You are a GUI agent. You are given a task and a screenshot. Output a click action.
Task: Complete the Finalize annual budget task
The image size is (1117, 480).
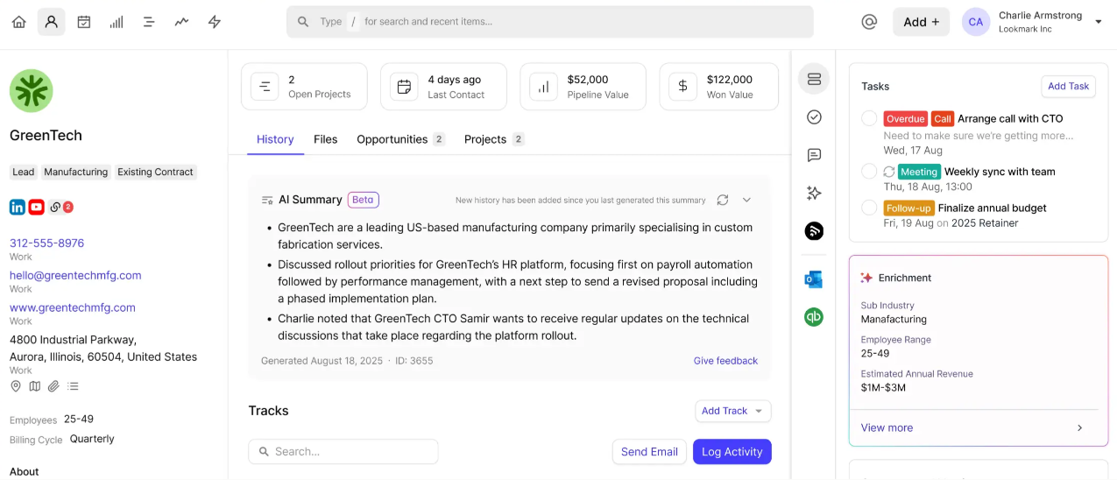coord(869,208)
